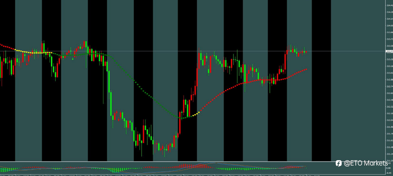This screenshot has height=176, width=393.
Task: Click the highlighted current price tag on axis
Action: point(389,51)
